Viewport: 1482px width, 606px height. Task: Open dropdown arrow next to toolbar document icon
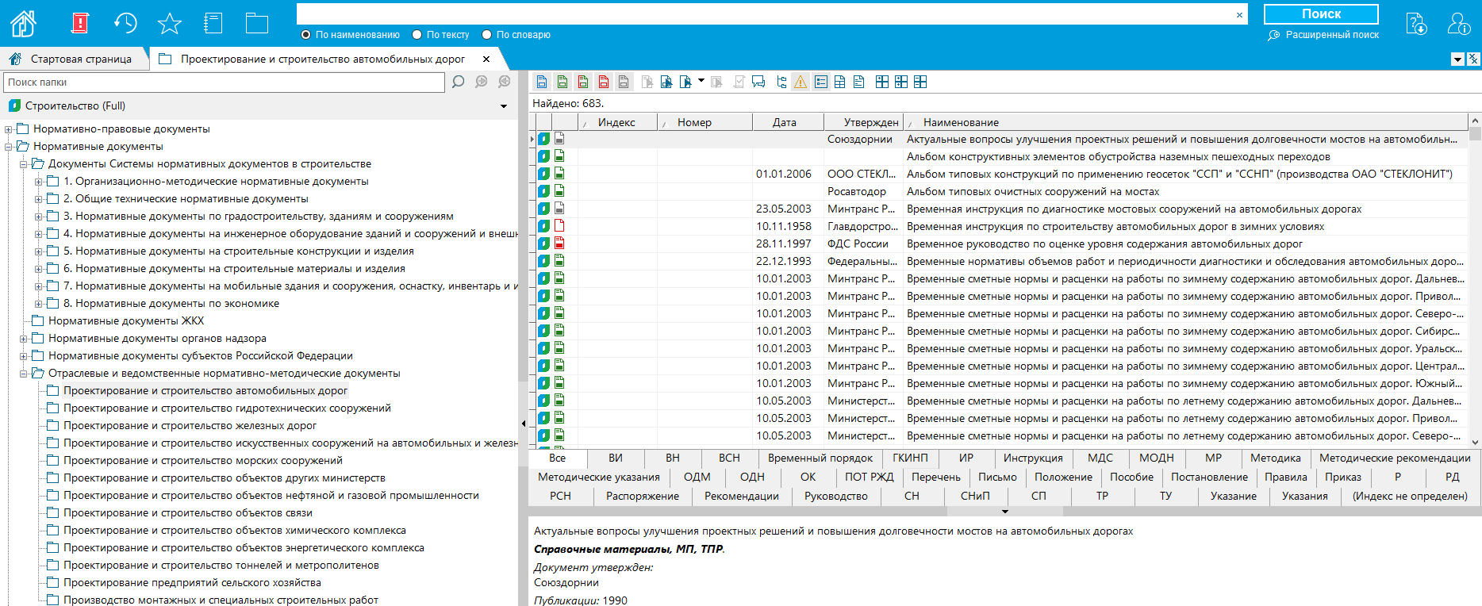point(701,81)
